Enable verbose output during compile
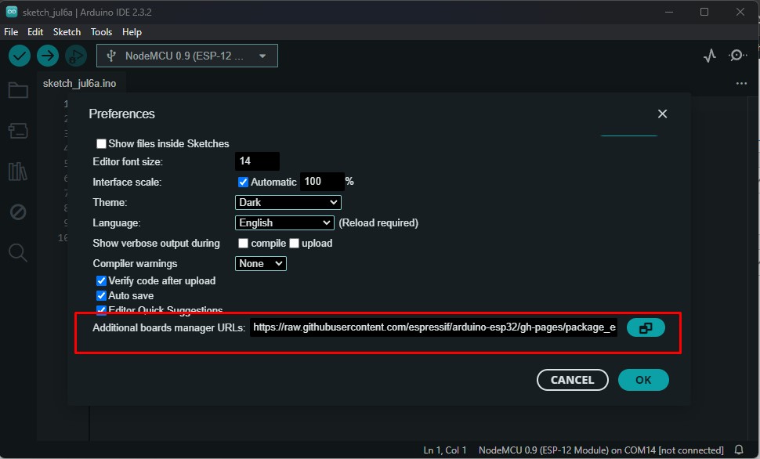 coord(243,243)
